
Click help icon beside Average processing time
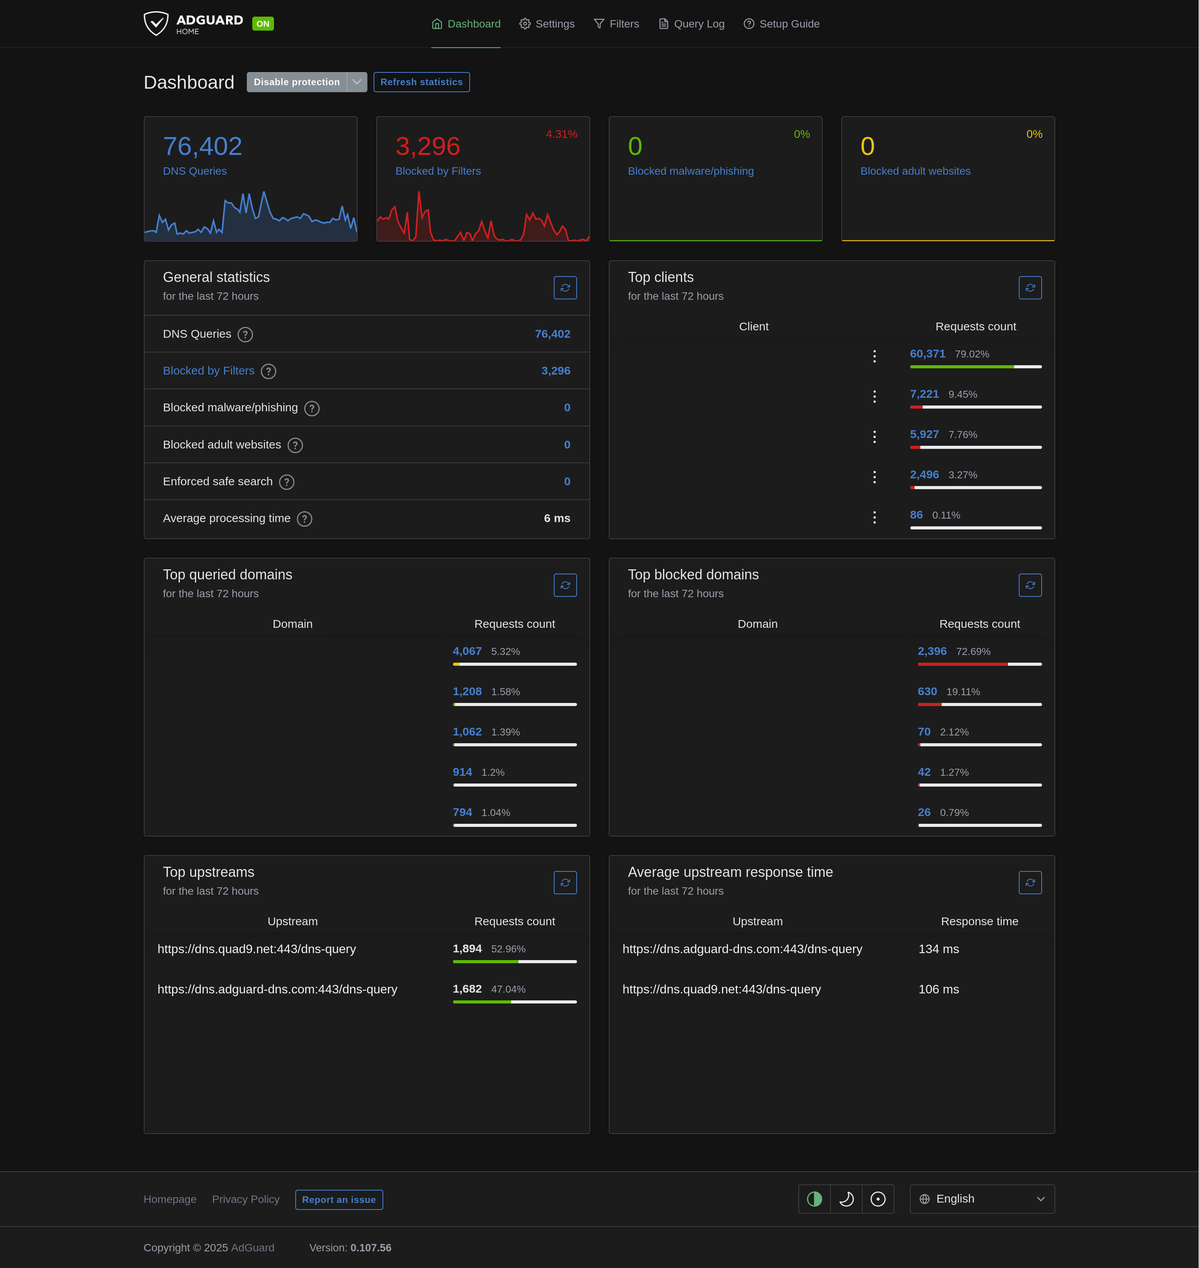[x=305, y=519]
